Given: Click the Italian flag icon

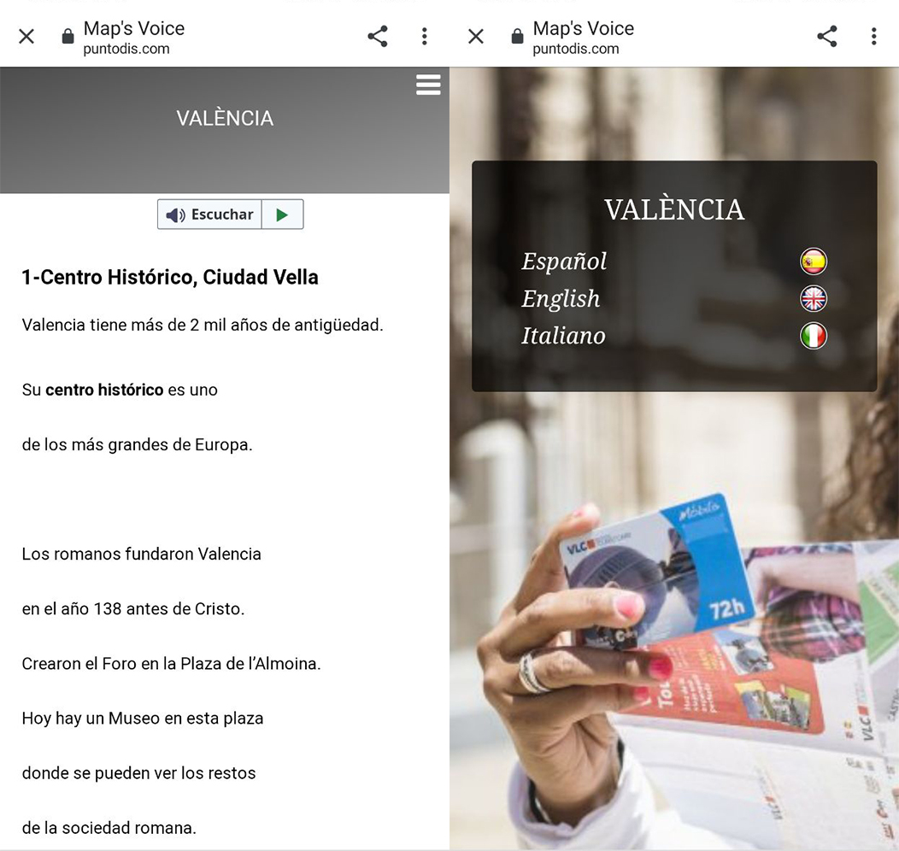Looking at the screenshot, I should tap(814, 336).
